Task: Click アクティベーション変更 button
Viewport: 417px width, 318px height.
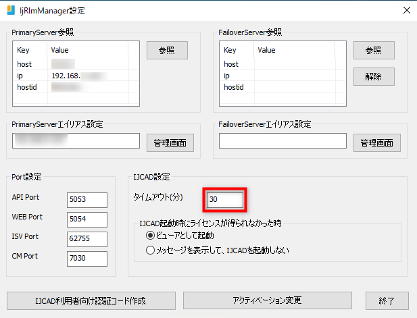Action: tap(267, 300)
